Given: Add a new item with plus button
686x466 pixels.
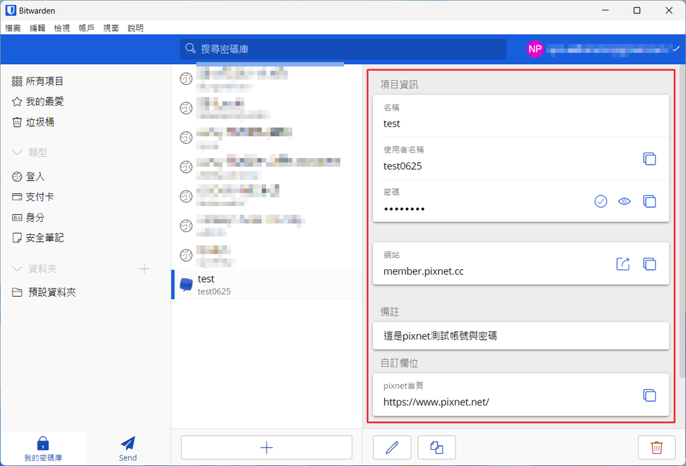Looking at the screenshot, I should click(267, 448).
